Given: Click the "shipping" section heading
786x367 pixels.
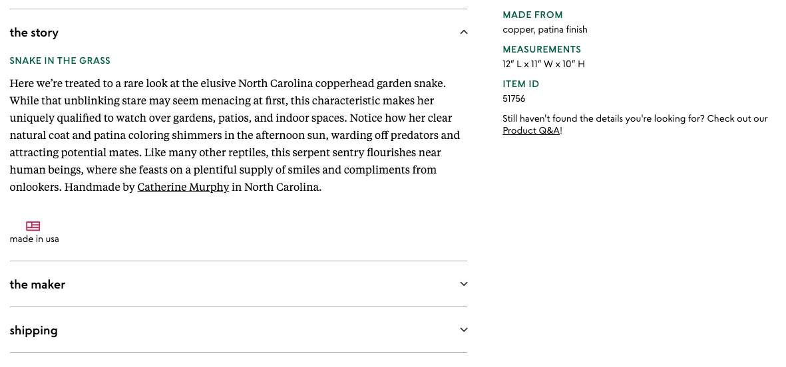Looking at the screenshot, I should [x=33, y=330].
